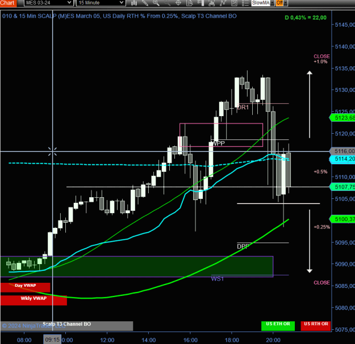Click the lower CLOSE label
The image size is (355, 344).
click(x=321, y=283)
